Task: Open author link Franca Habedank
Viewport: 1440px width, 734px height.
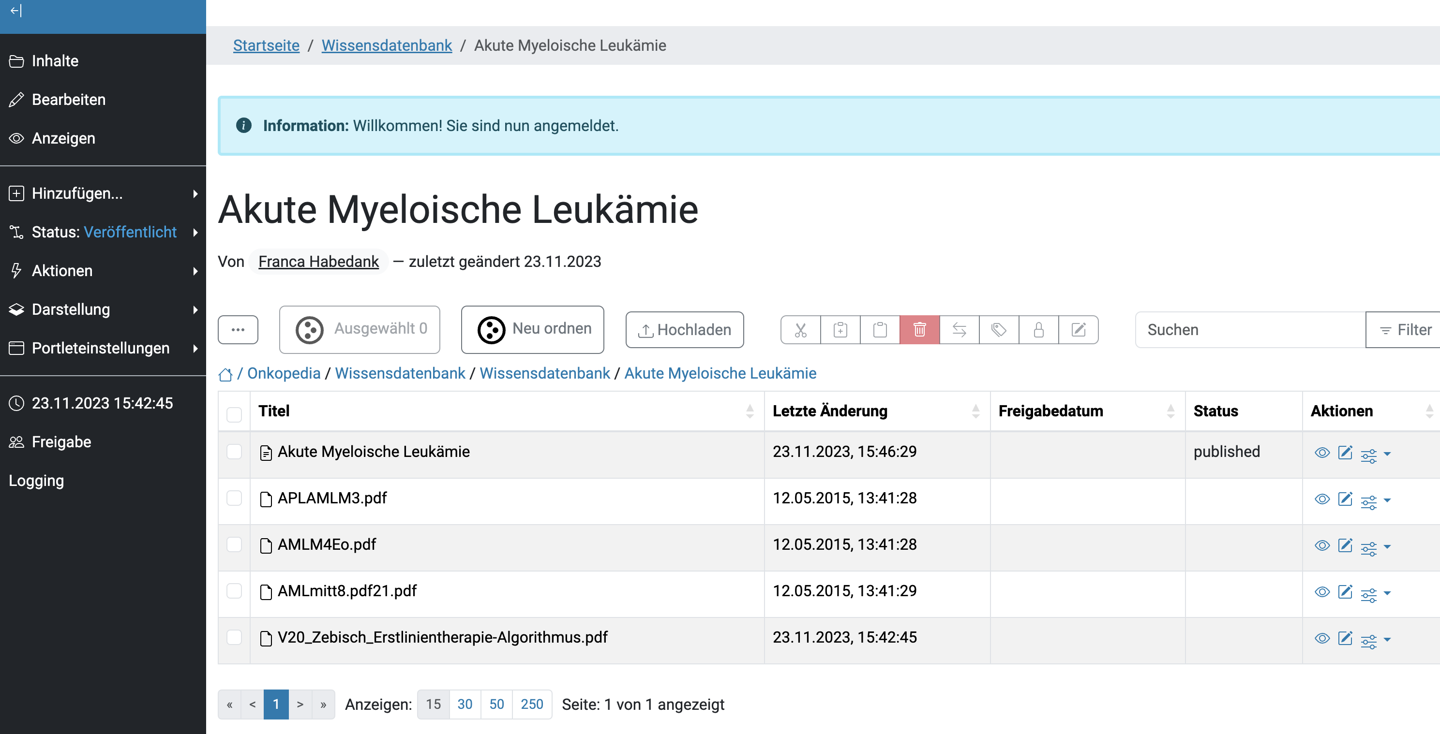Action: click(x=319, y=262)
